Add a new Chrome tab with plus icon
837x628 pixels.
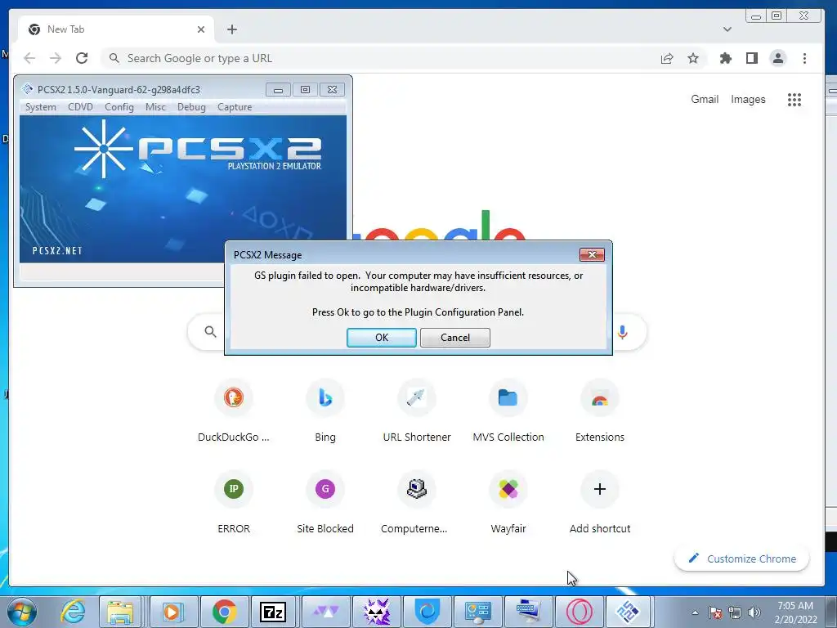[x=231, y=29]
